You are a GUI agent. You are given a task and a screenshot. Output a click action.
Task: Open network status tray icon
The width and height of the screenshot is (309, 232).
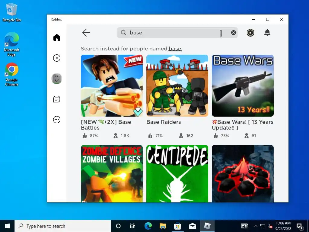pos(263,226)
